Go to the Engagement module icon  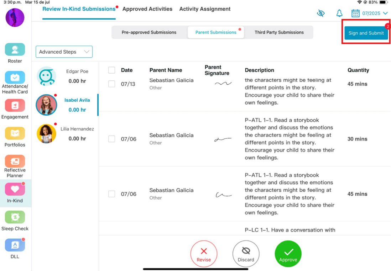15,105
